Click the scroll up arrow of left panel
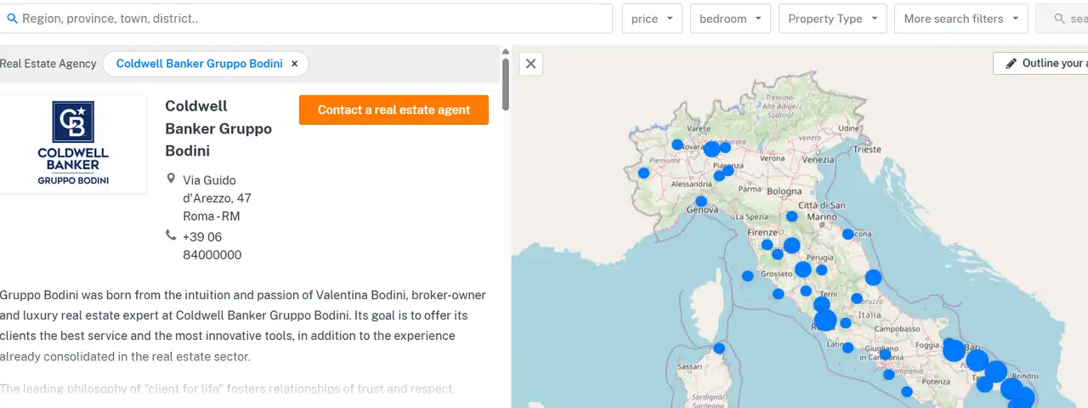 tap(506, 51)
